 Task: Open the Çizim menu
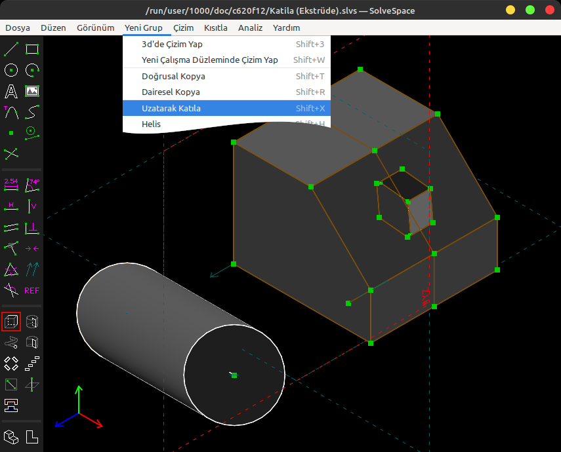[x=184, y=28]
